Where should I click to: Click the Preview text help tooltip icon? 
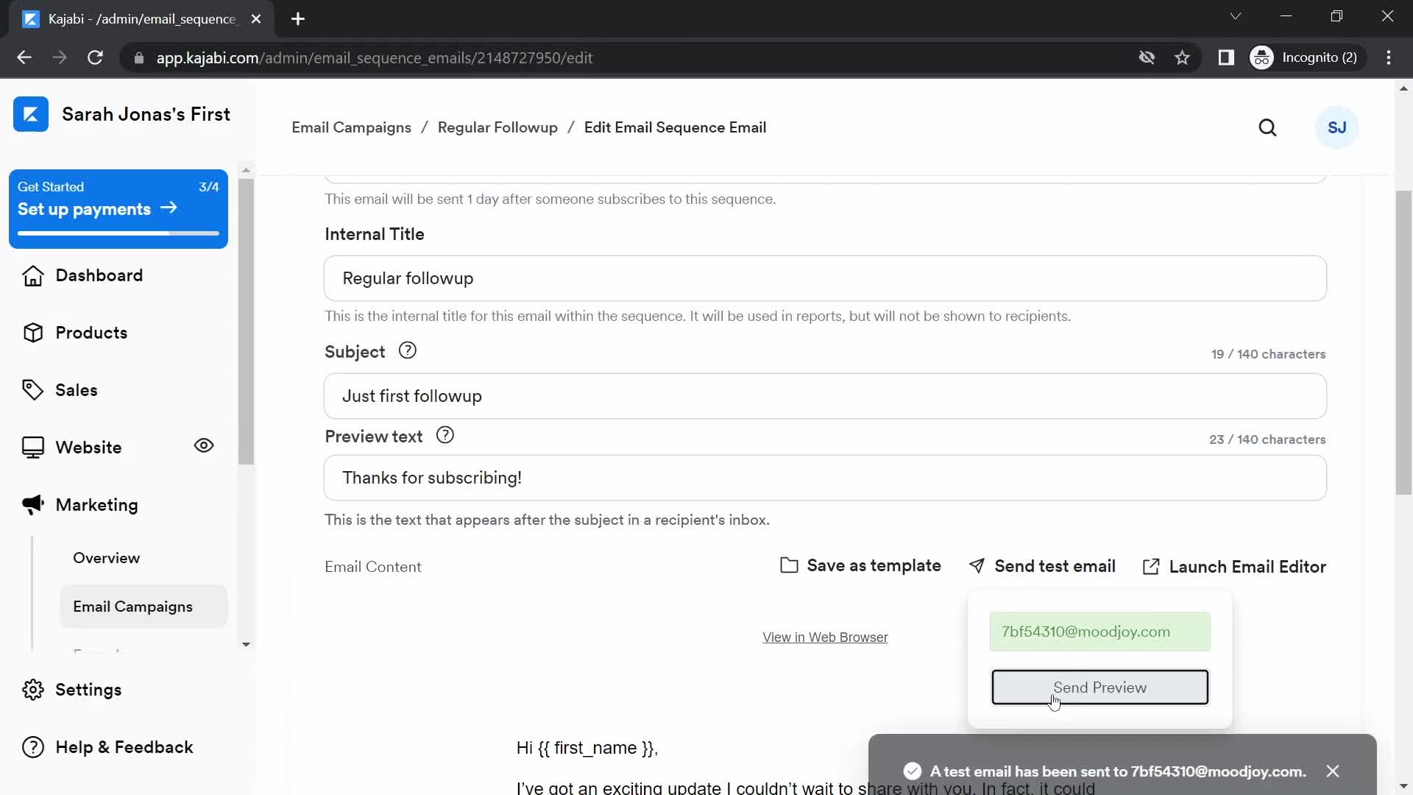pyautogui.click(x=445, y=435)
